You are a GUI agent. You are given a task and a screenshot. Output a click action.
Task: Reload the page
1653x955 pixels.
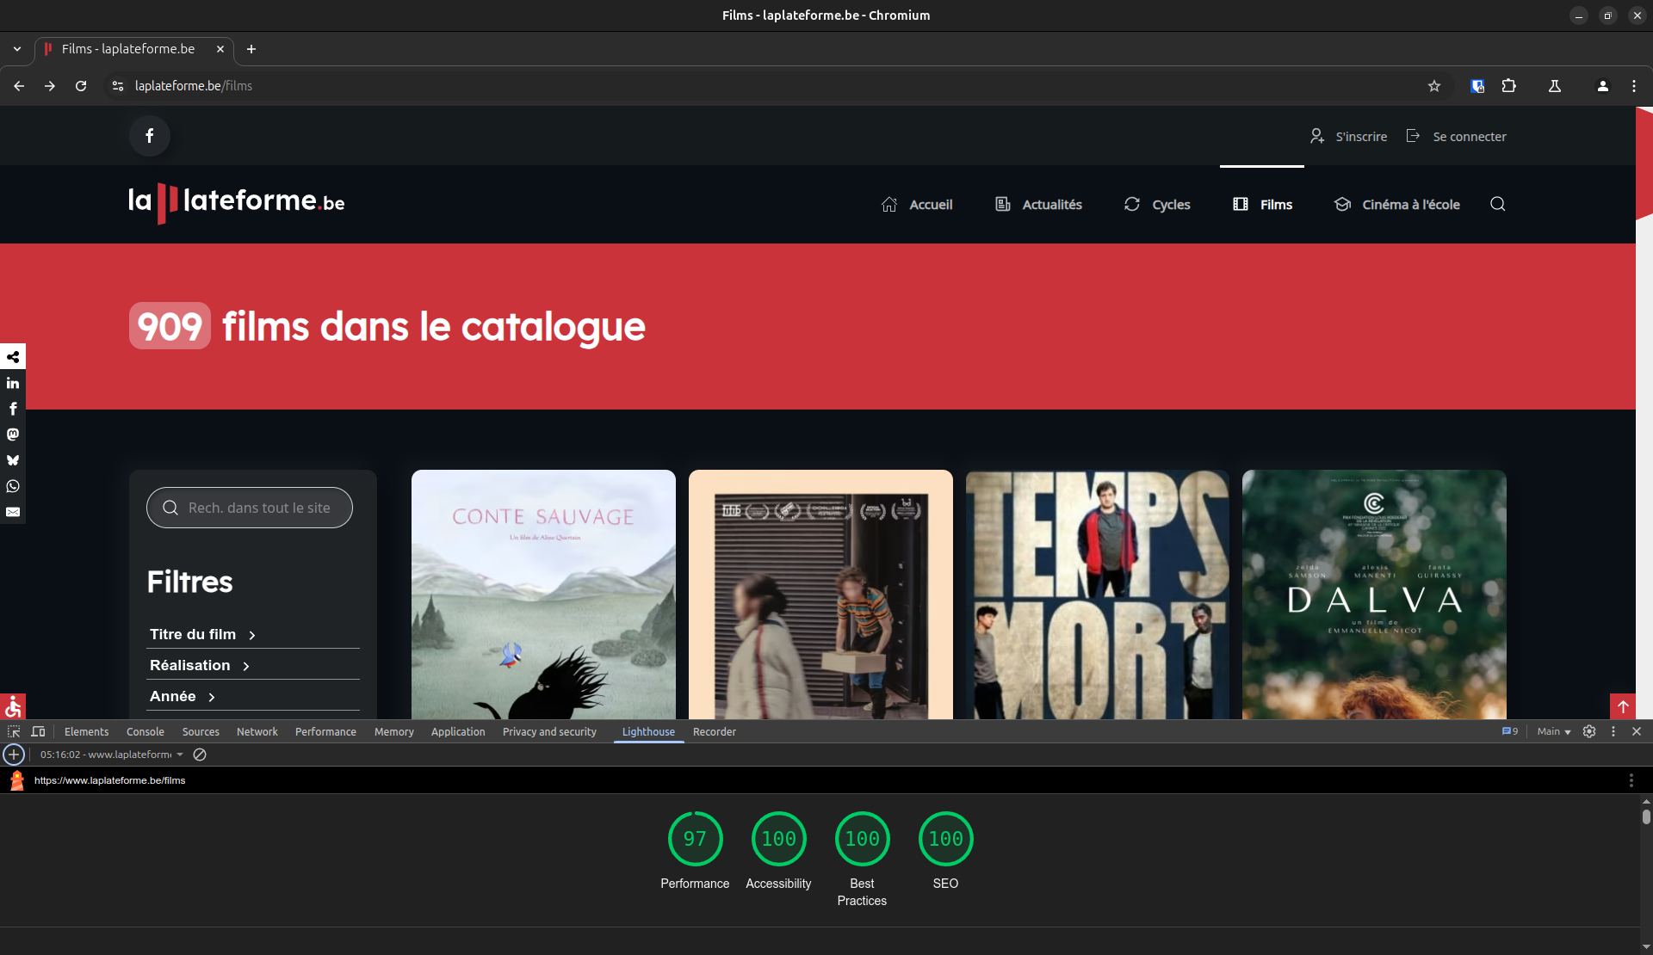81,86
